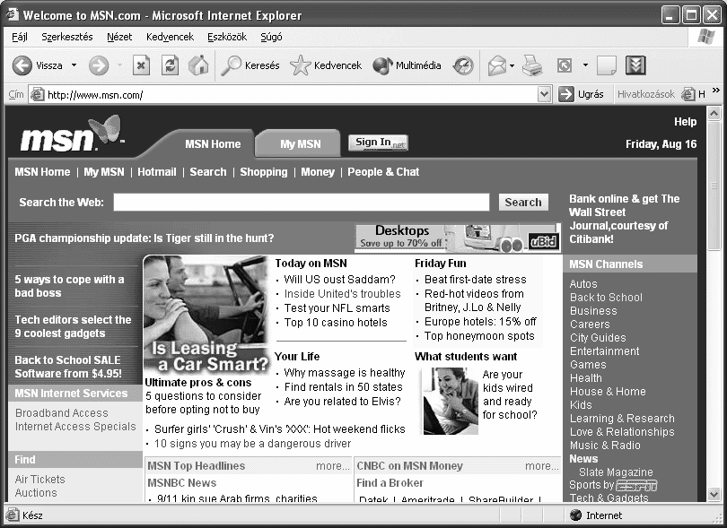Image resolution: width=727 pixels, height=528 pixels.
Task: Open the Is Leasing a Car Smart image
Action: 206,315
